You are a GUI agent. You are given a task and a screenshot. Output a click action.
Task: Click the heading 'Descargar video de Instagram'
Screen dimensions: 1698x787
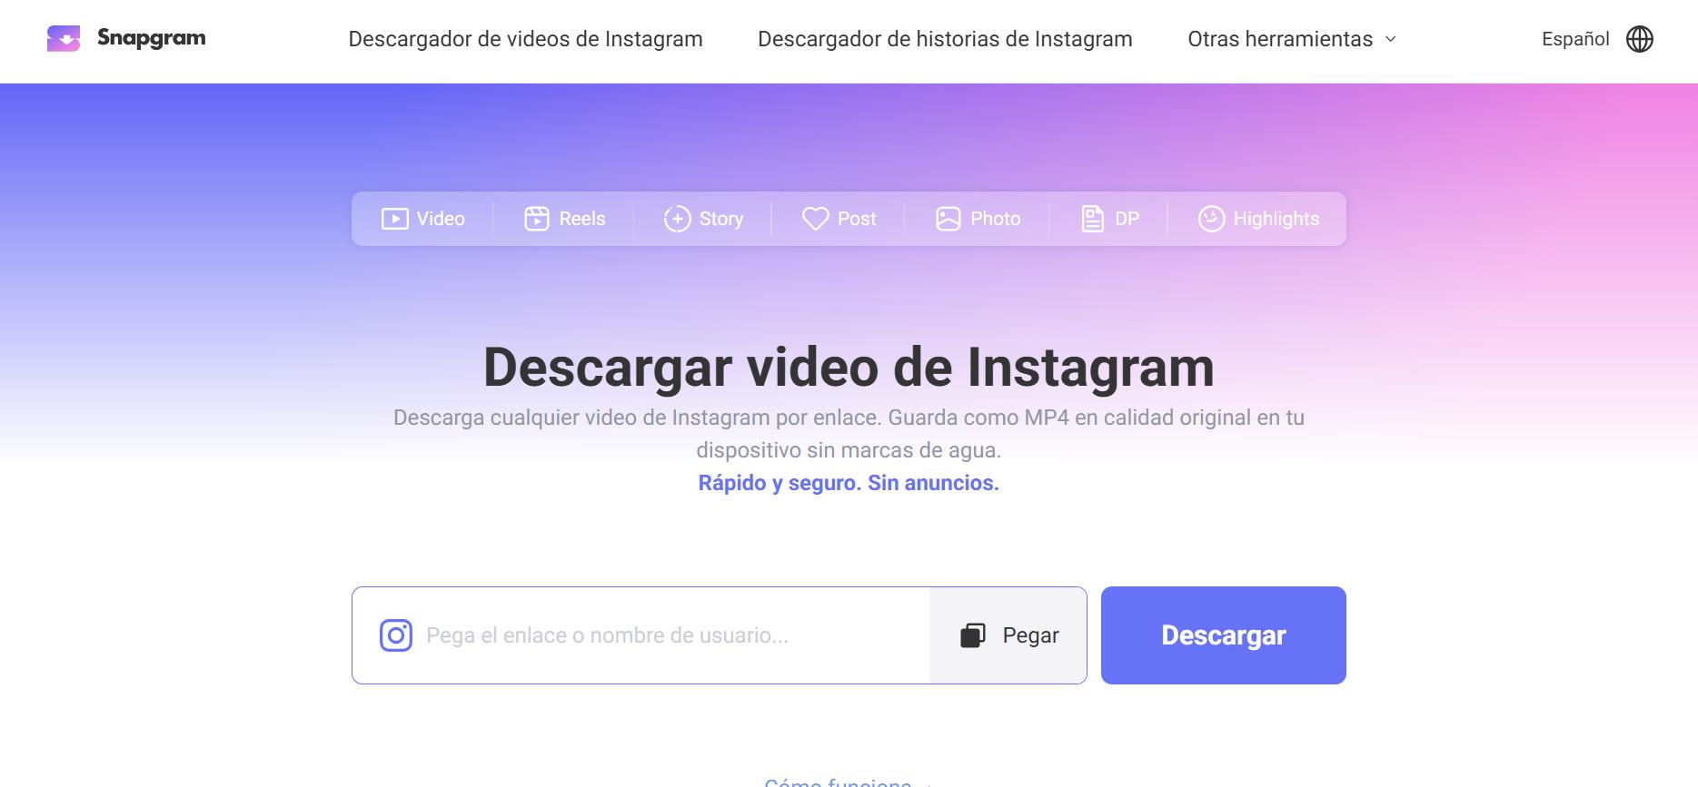[x=849, y=368]
